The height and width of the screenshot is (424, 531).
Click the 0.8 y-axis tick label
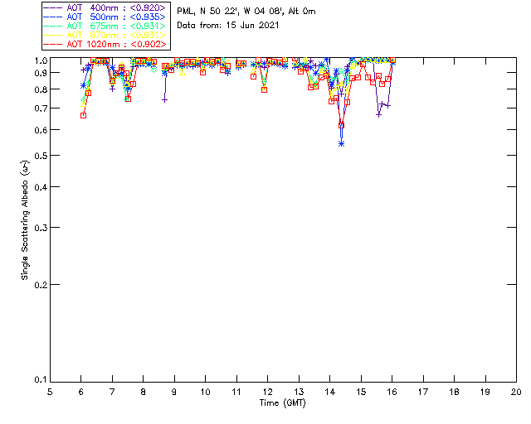click(41, 89)
